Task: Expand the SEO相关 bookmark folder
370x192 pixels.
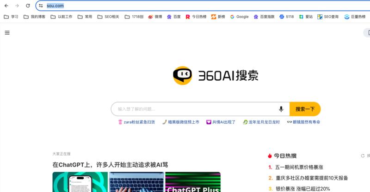Action: (x=108, y=17)
